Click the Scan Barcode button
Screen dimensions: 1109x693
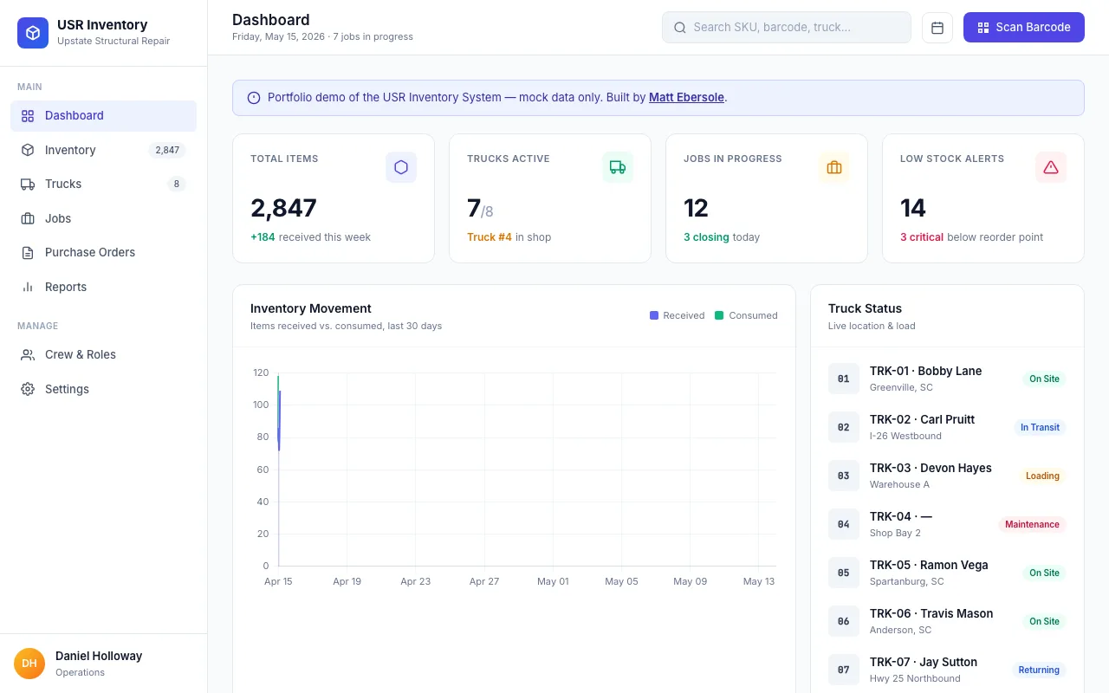[x=1024, y=28]
